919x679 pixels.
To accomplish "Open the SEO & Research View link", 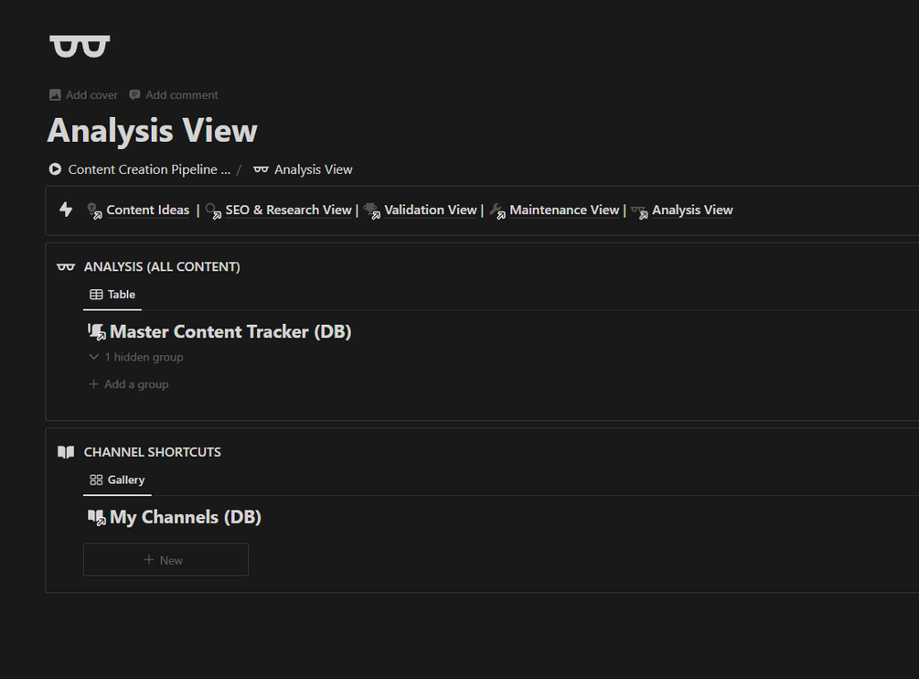I will click(288, 210).
